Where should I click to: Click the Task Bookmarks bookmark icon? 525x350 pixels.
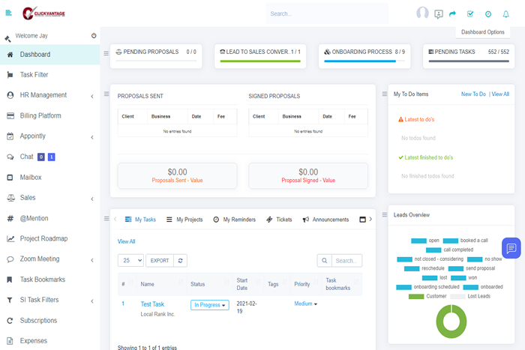point(10,280)
